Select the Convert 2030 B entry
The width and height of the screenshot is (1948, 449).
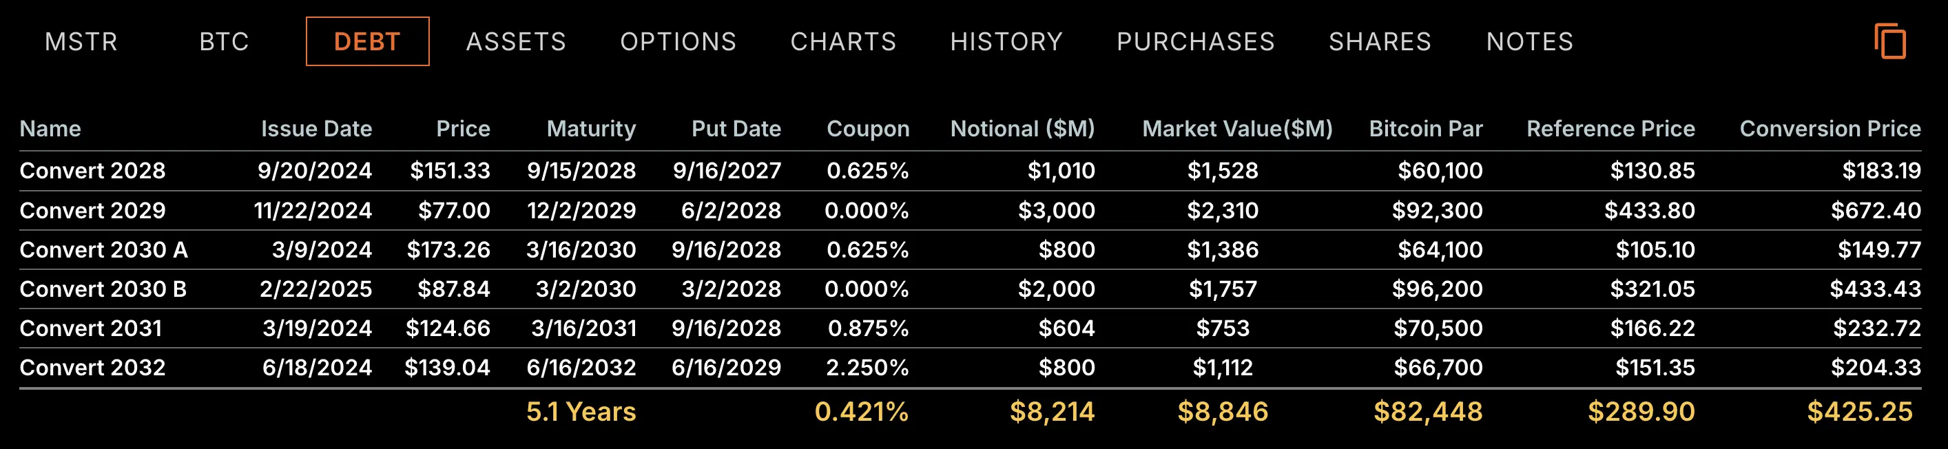tap(103, 289)
